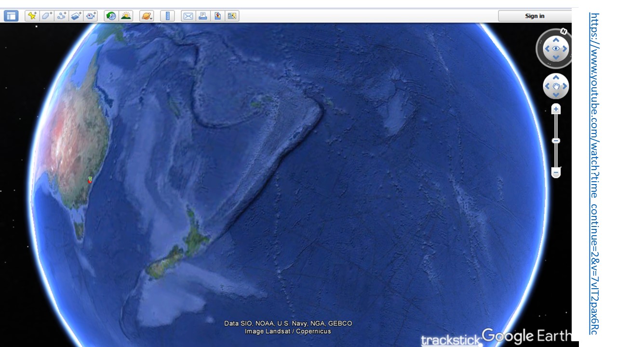Move right with the hand control arrow

[564, 86]
